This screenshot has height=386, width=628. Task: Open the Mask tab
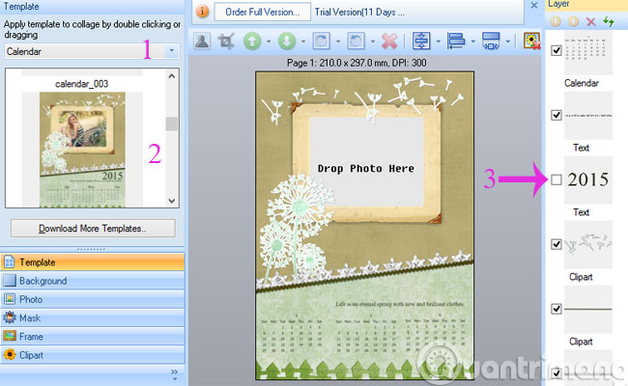93,318
